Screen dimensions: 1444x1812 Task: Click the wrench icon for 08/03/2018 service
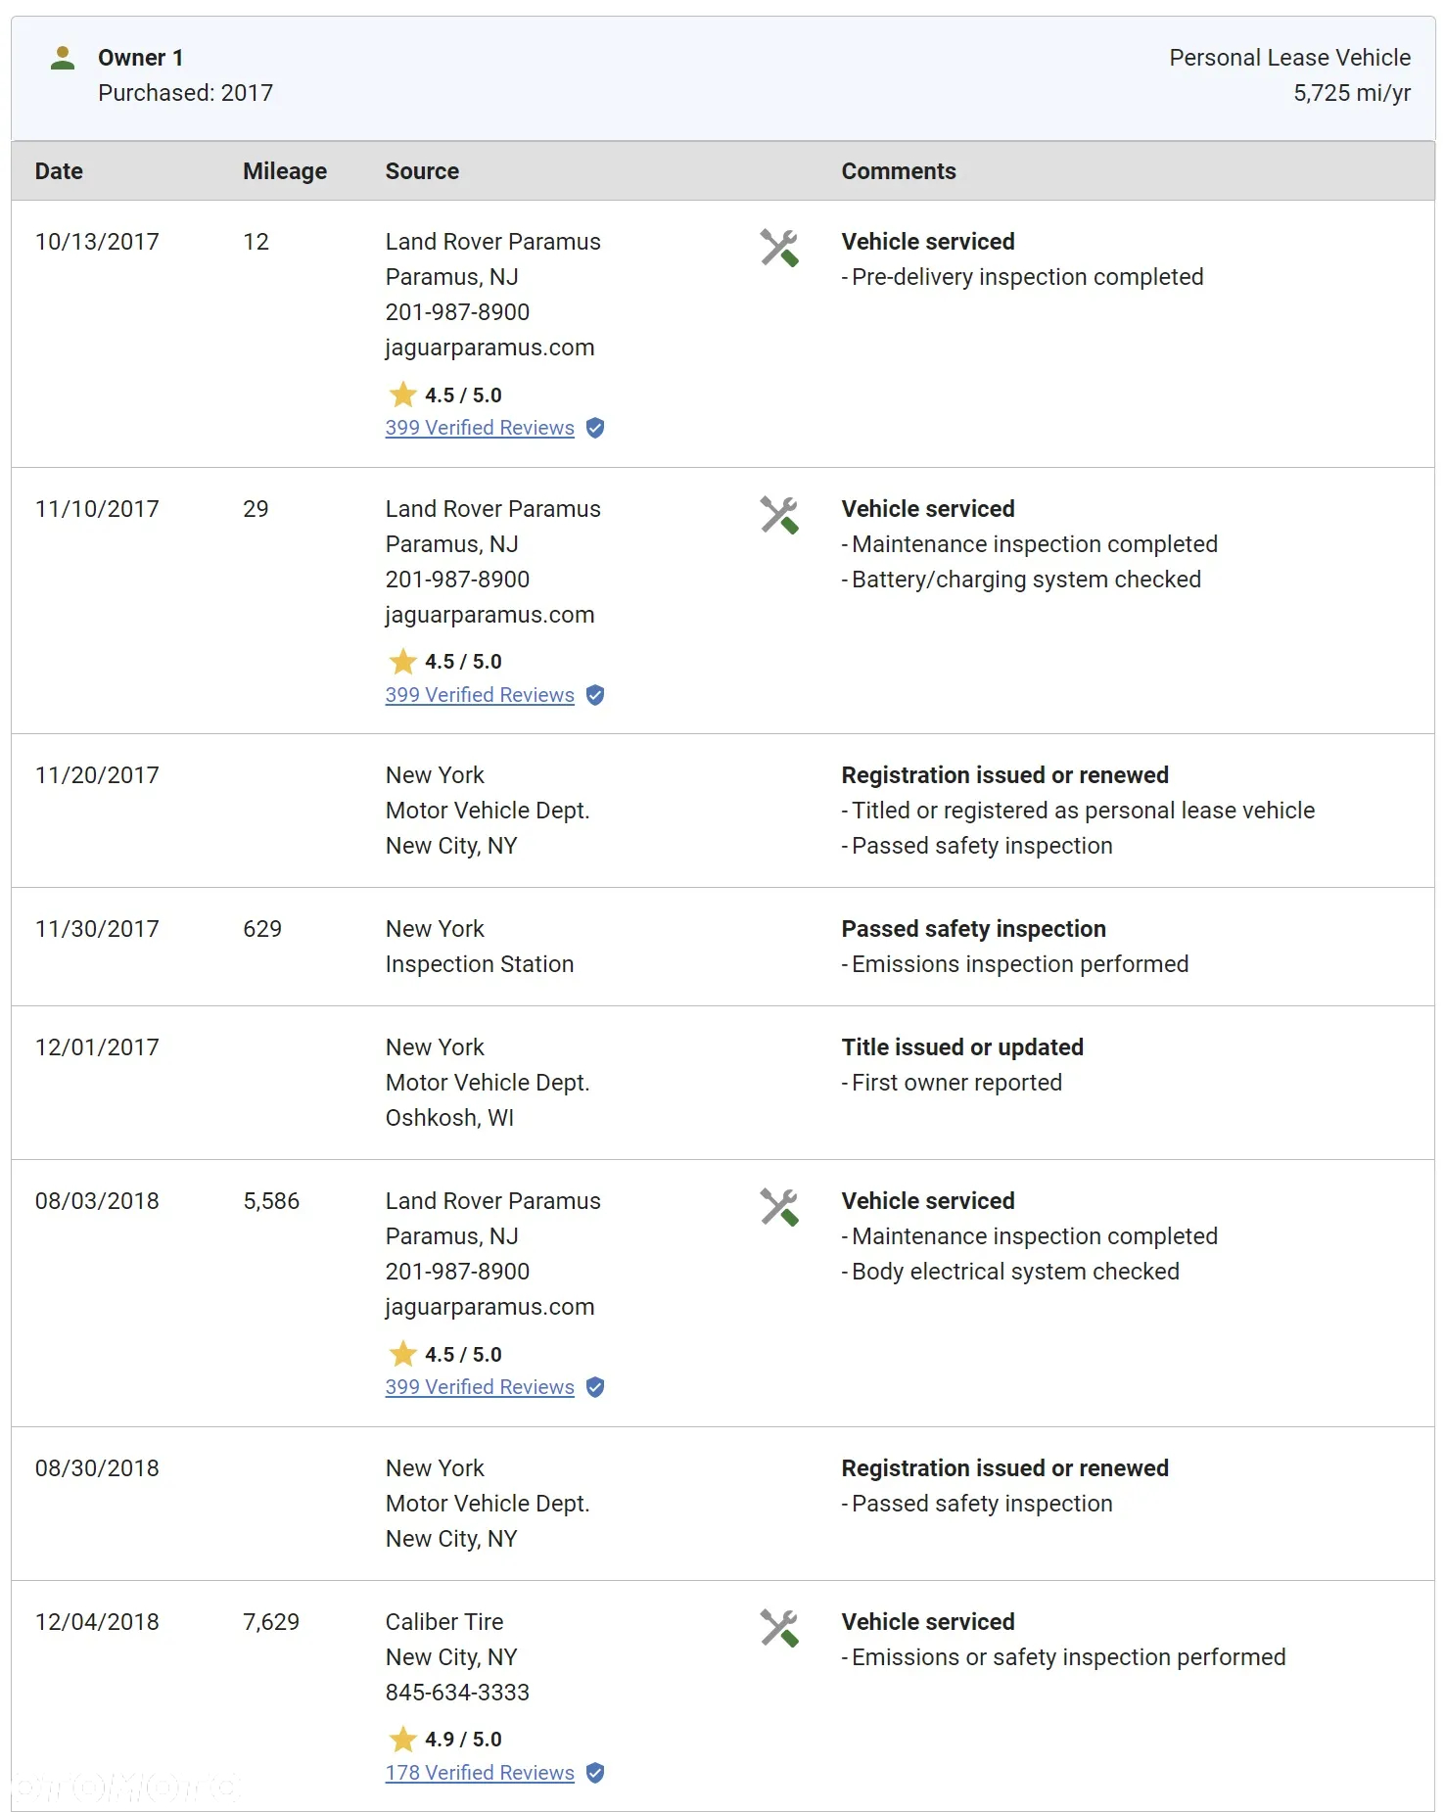click(779, 1207)
